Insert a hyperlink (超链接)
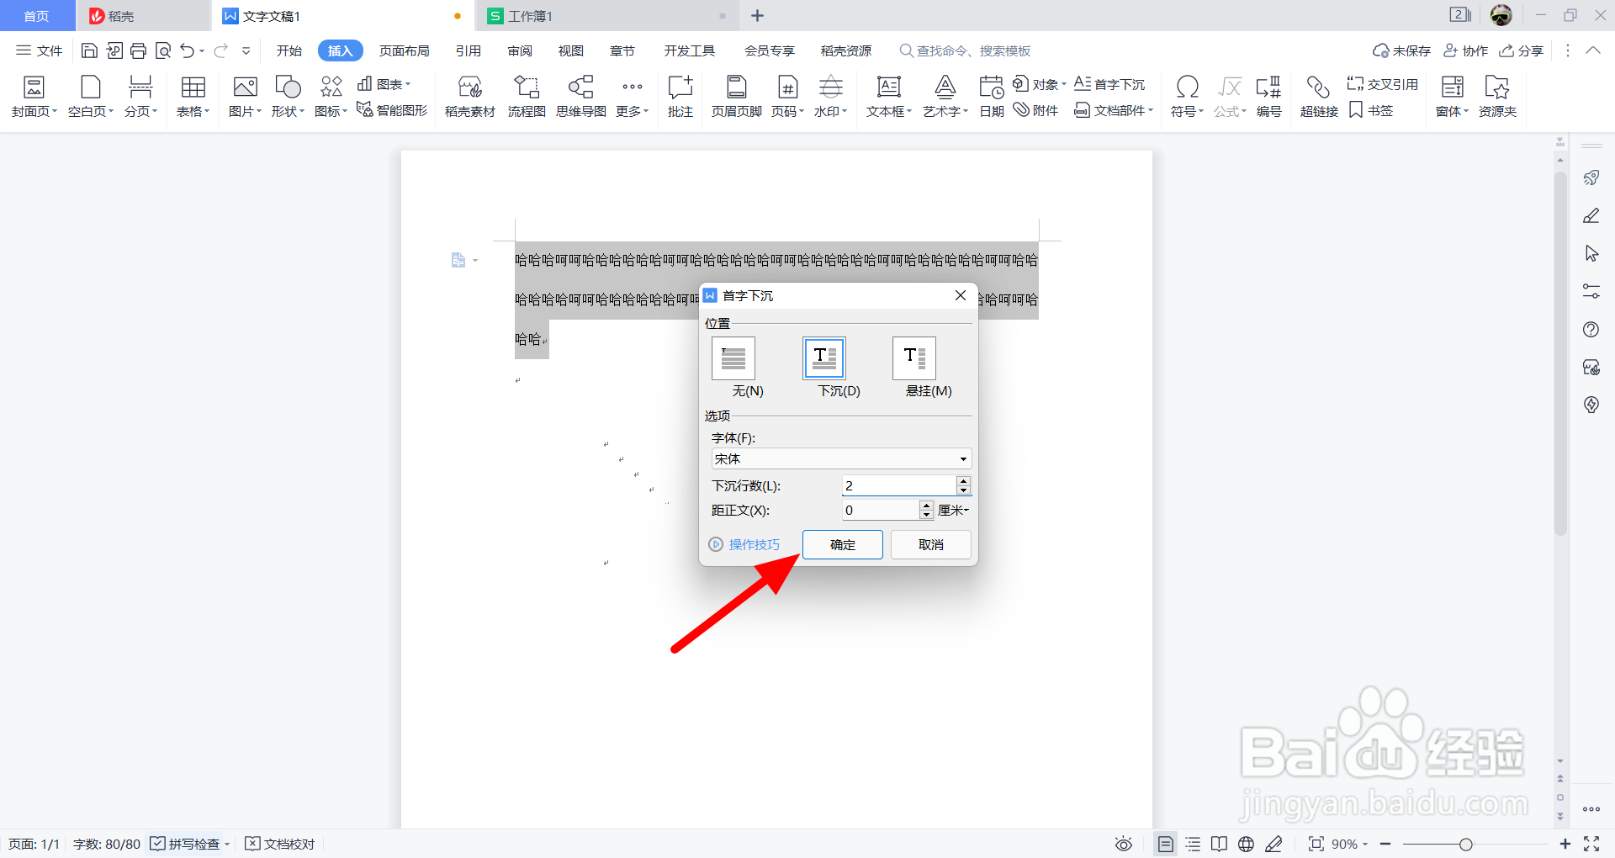Screen dimensions: 1615x858 tap(1319, 97)
